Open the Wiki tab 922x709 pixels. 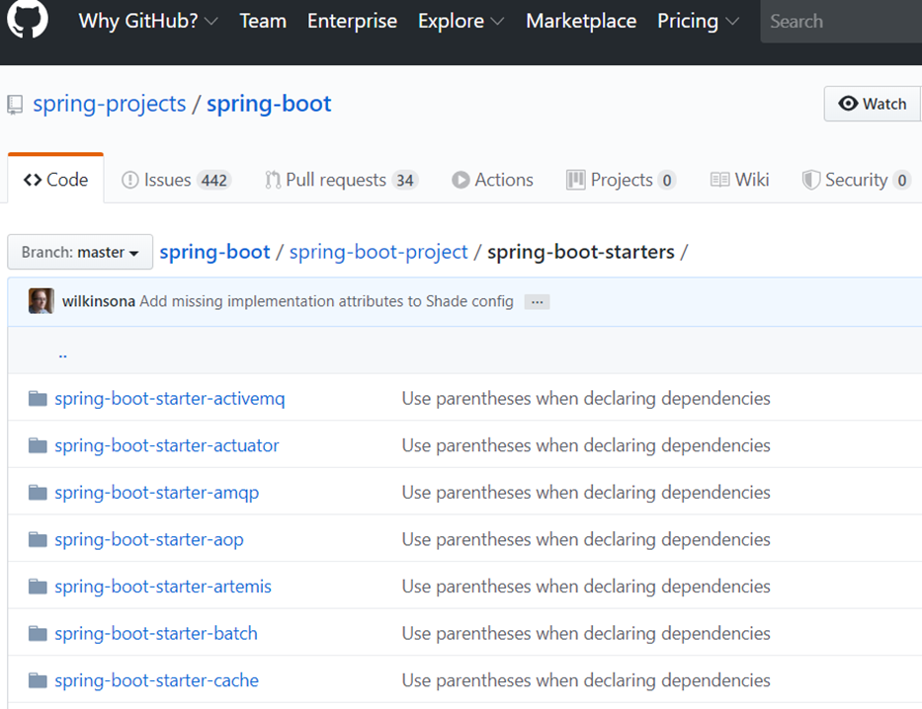coord(740,180)
